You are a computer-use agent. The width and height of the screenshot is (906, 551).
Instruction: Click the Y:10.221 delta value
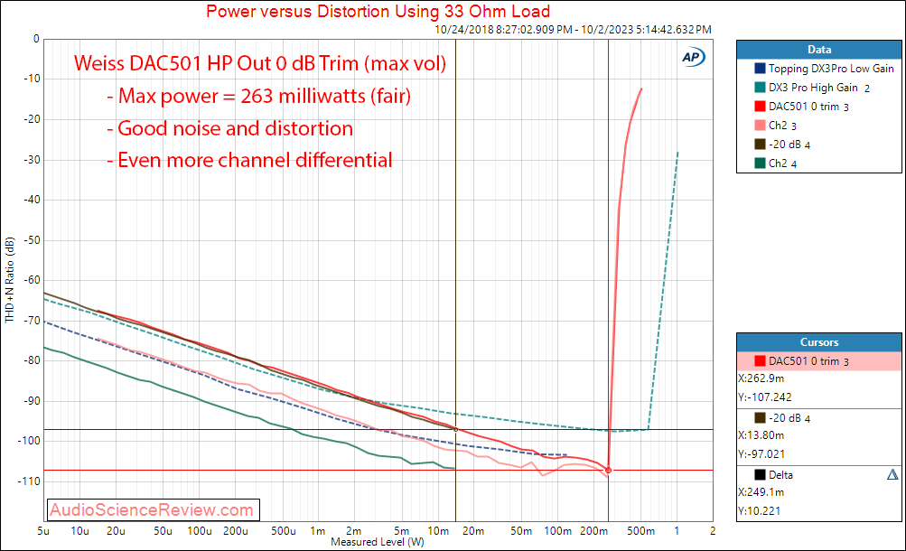click(x=759, y=510)
